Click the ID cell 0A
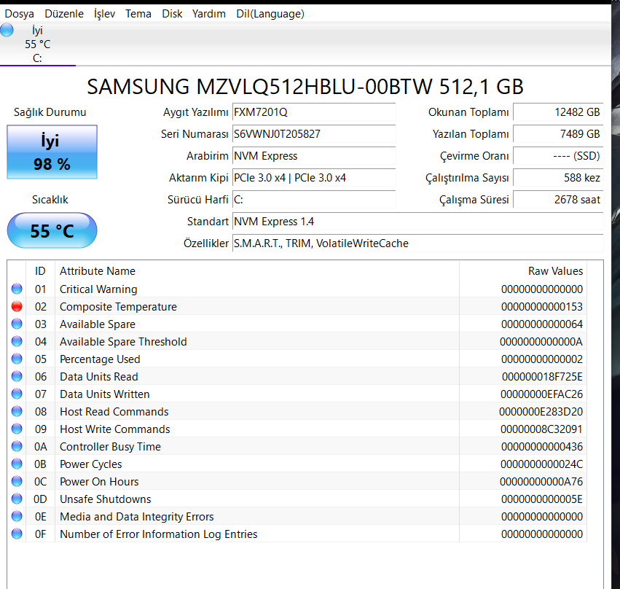 pyautogui.click(x=40, y=447)
